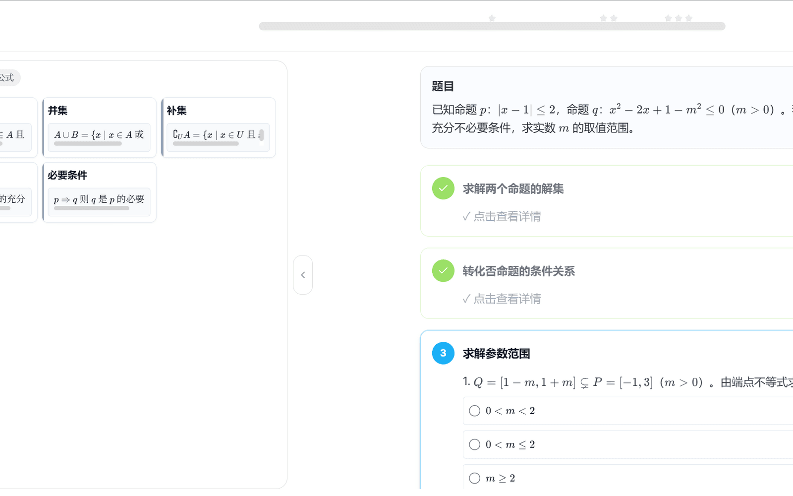Click the formula A∪B = {x | x∈A 或
This screenshot has height=496, width=793.
[x=99, y=134]
